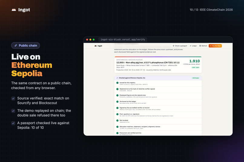Viewport: 244px width, 162px height.
Task: Click the Checked against Ethereum Sepolia, live header
Action: click(132, 78)
